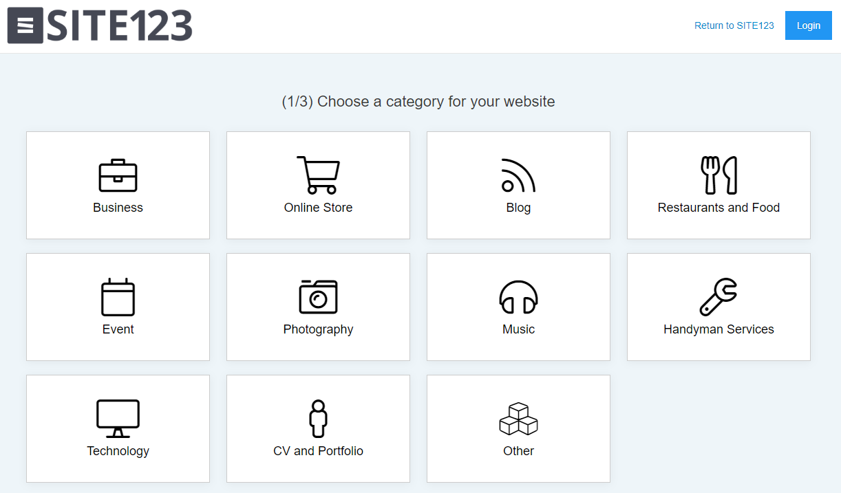Image resolution: width=841 pixels, height=493 pixels.
Task: Select the shopping cart Online Store icon
Action: 318,175
